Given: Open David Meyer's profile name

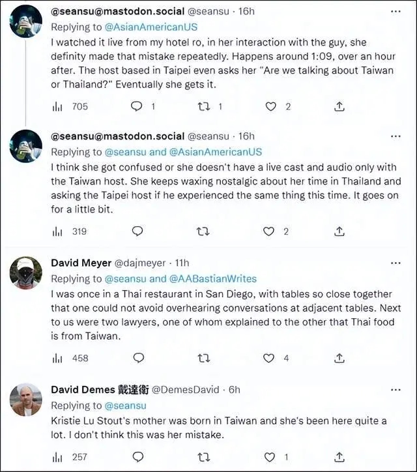Looking at the screenshot, I should pyautogui.click(x=81, y=263).
